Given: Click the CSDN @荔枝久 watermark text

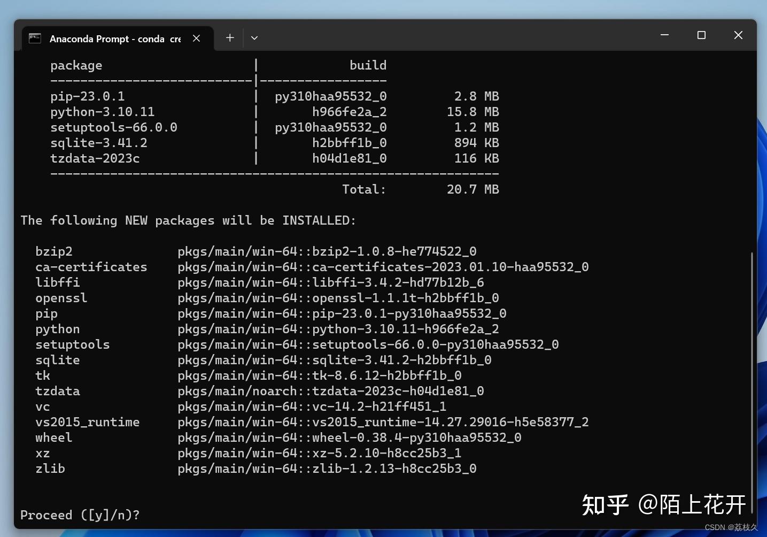Looking at the screenshot, I should coord(733,526).
